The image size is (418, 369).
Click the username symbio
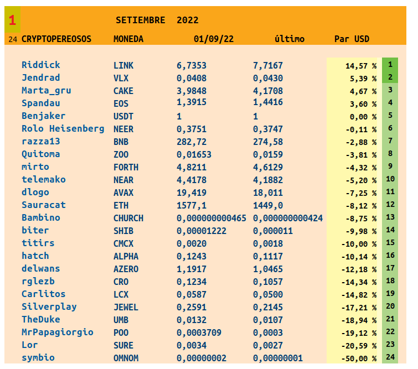click(x=38, y=358)
